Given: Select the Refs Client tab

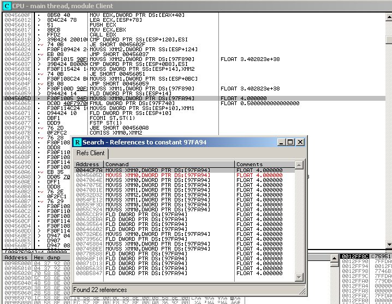Looking at the screenshot, I should tap(91, 153).
